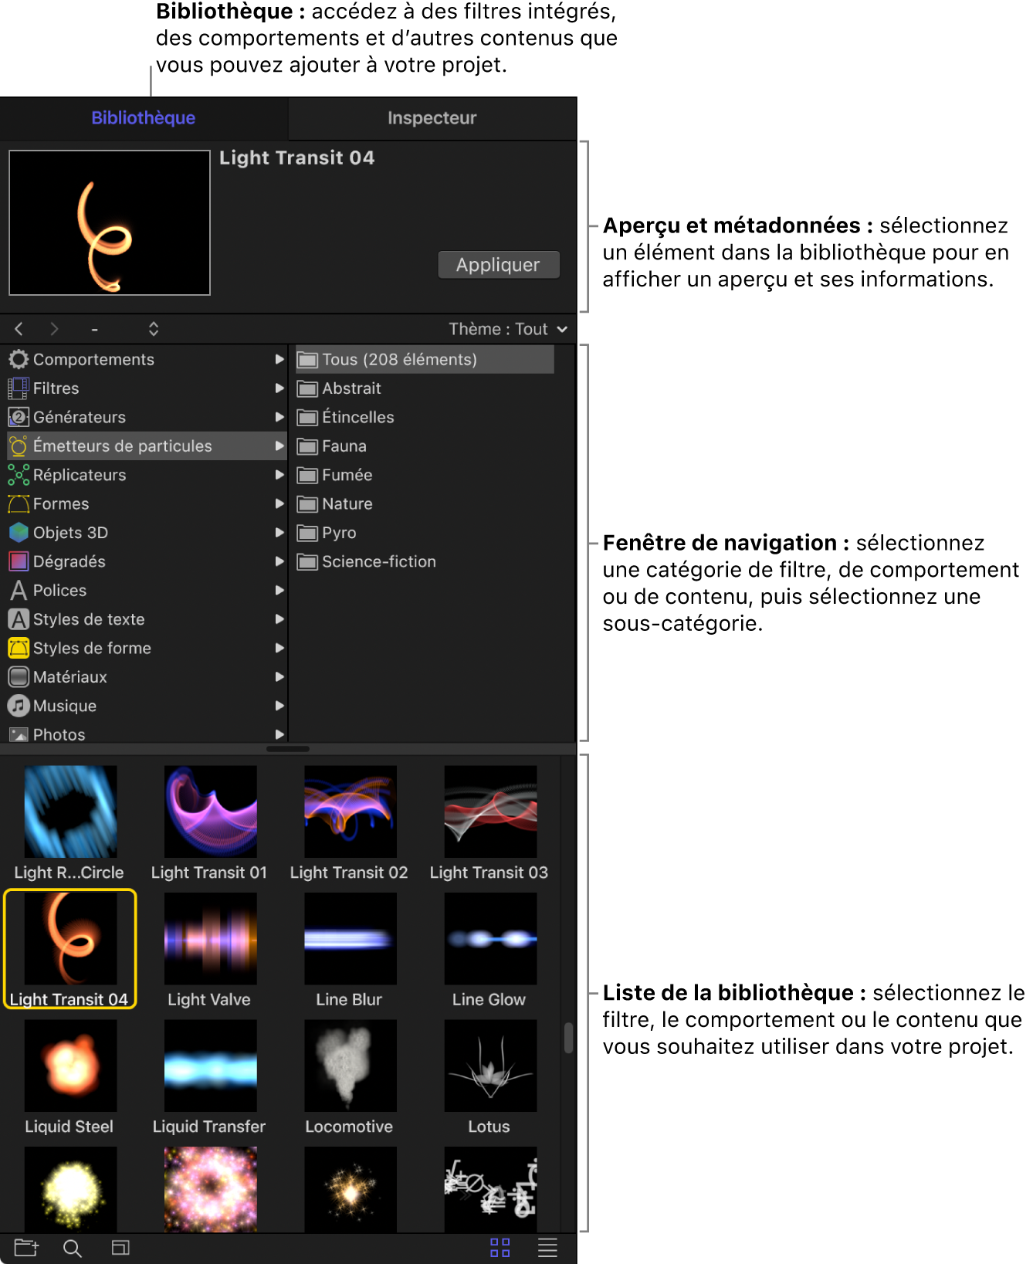Image resolution: width=1033 pixels, height=1264 pixels.
Task: Open the Inspecteur tab
Action: (x=432, y=118)
